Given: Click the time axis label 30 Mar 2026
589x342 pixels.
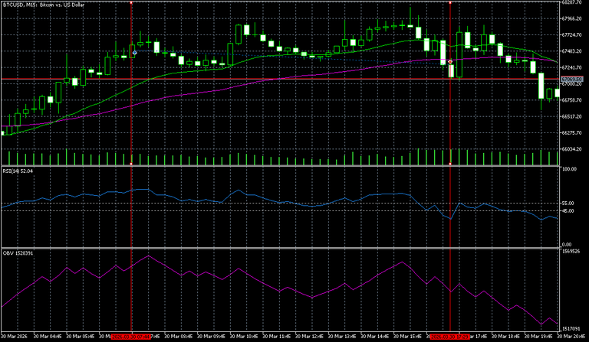Looking at the screenshot, I should coord(14,337).
